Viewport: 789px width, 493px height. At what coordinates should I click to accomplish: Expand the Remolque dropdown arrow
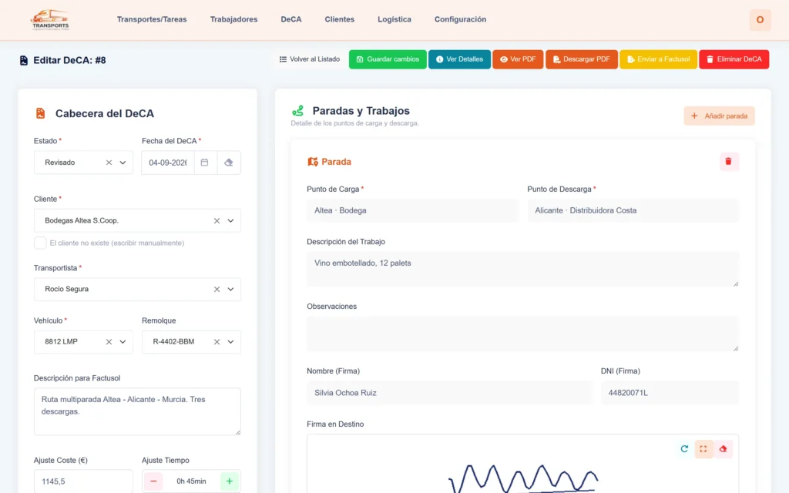[230, 342]
